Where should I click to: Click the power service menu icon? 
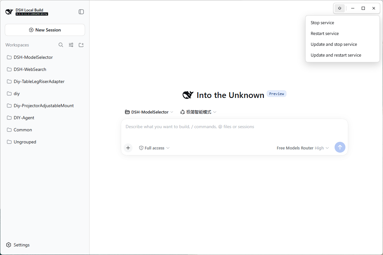pyautogui.click(x=340, y=8)
